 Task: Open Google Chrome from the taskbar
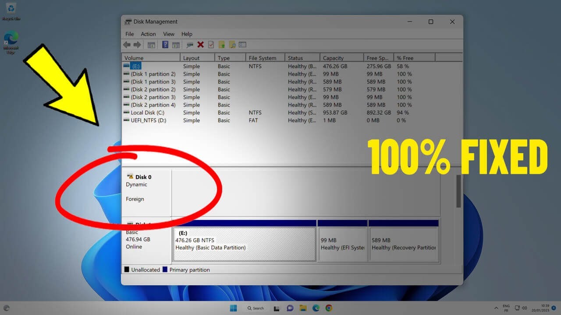point(329,308)
